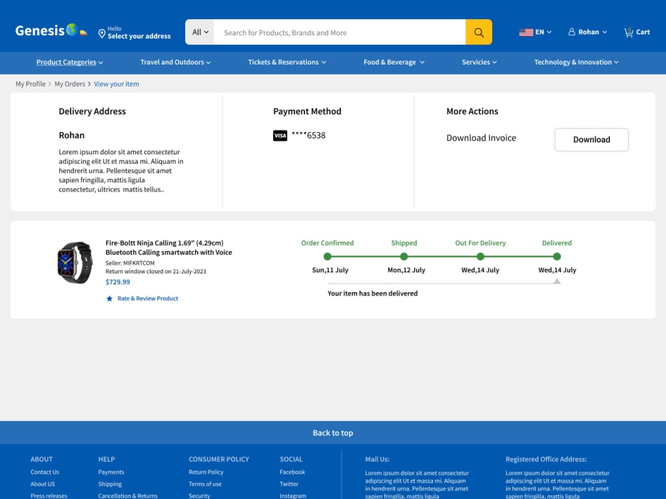Open the All search category dropdown
The width and height of the screenshot is (666, 499).
click(200, 32)
